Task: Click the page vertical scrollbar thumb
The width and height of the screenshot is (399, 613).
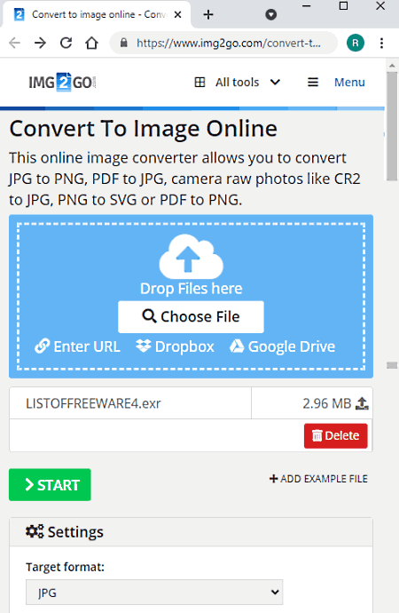Action: pos(392,125)
